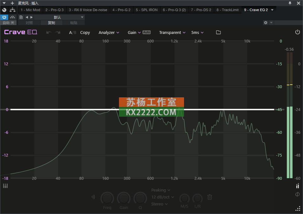Select the 9 - Crave EQ 2 tab

(256, 10)
